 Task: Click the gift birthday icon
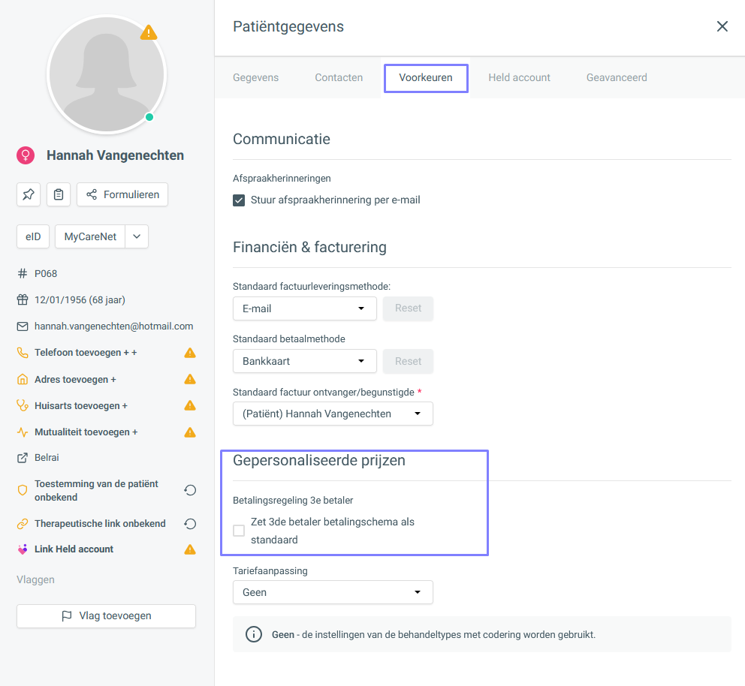23,299
